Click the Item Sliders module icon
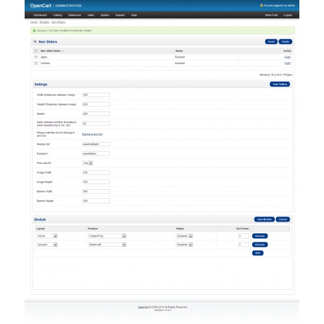 pyautogui.click(x=35, y=41)
